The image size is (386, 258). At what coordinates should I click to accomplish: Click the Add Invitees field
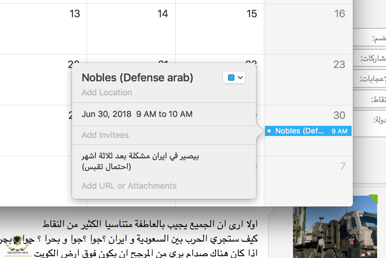[105, 135]
